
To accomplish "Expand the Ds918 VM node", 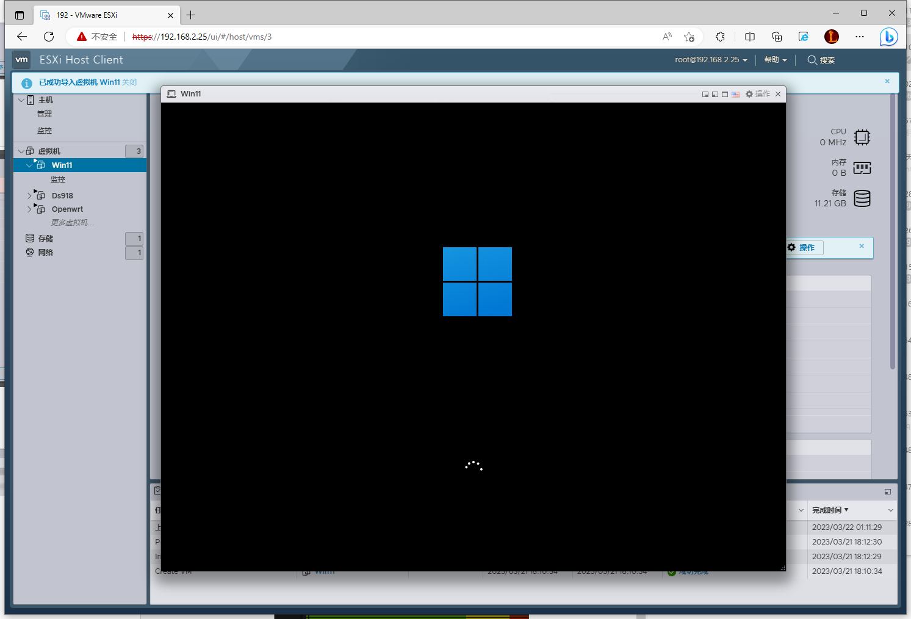I will click(x=29, y=196).
